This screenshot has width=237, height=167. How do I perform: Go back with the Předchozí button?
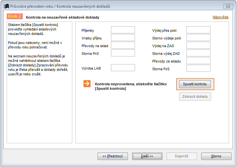click(x=113, y=156)
